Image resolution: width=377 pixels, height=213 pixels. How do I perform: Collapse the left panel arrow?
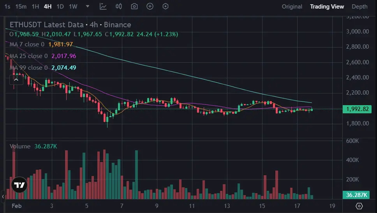coord(3,196)
